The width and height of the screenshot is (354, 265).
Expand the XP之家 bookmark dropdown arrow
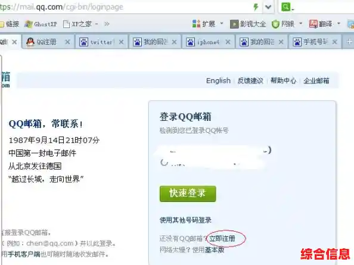click(97, 24)
